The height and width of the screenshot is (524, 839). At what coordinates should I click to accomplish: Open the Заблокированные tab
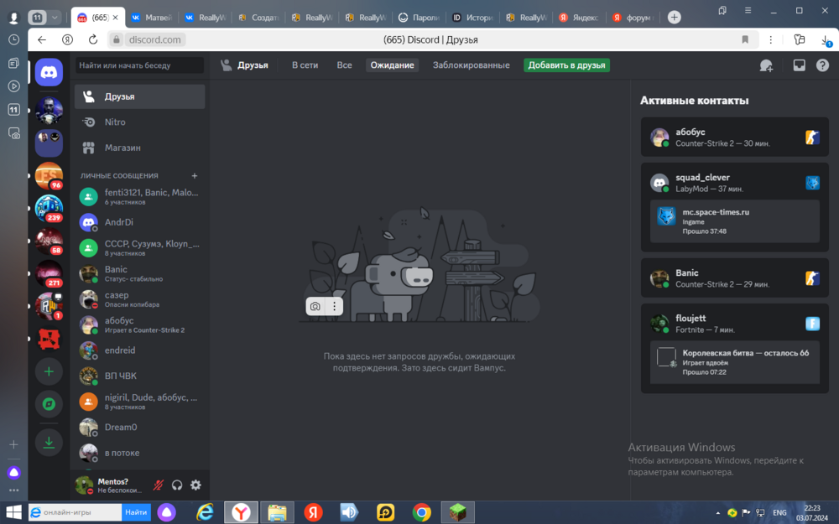click(x=471, y=65)
